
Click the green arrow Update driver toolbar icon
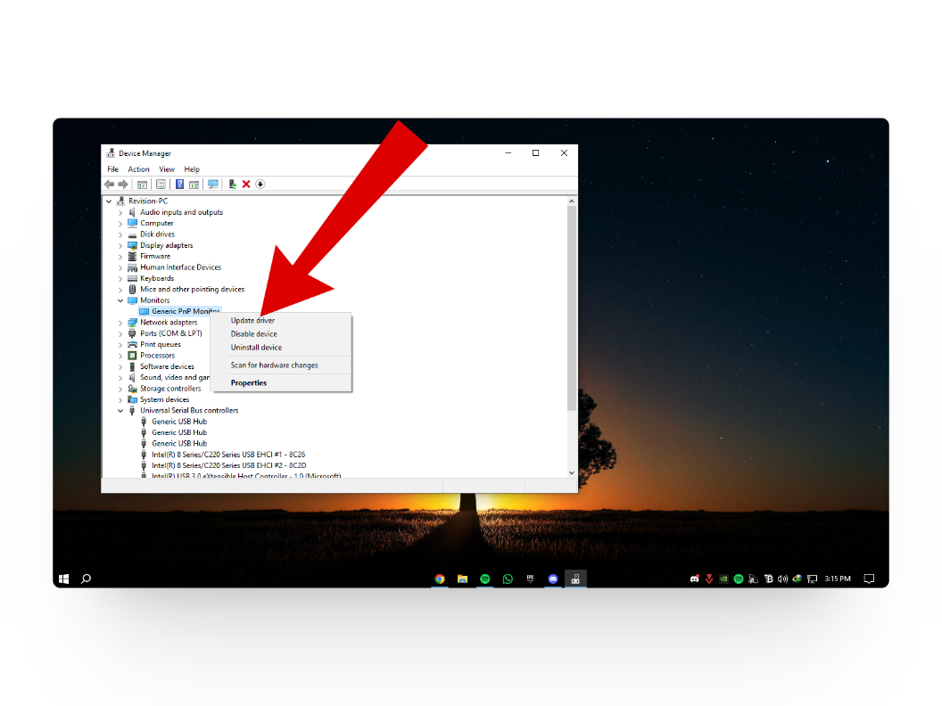coord(232,185)
